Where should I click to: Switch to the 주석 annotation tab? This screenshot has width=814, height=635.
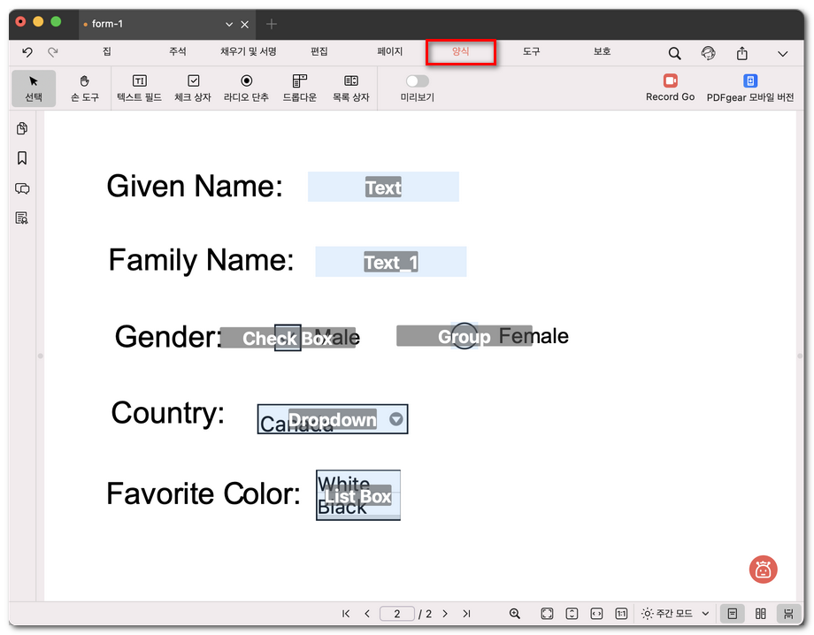point(178,52)
